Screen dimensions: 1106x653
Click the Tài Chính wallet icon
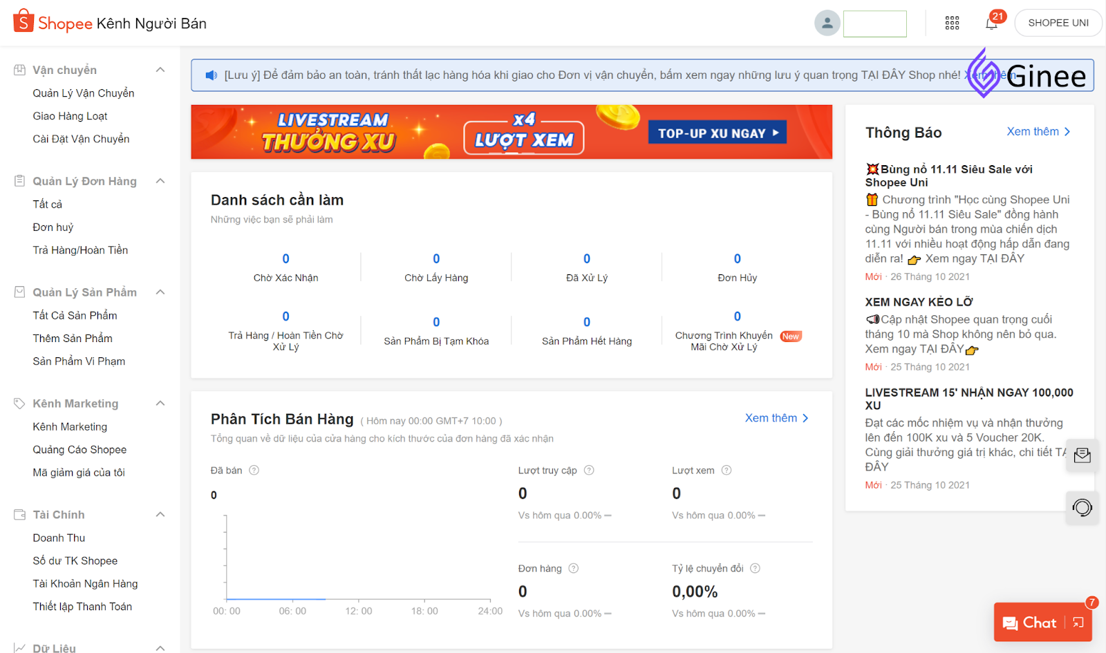pos(20,515)
